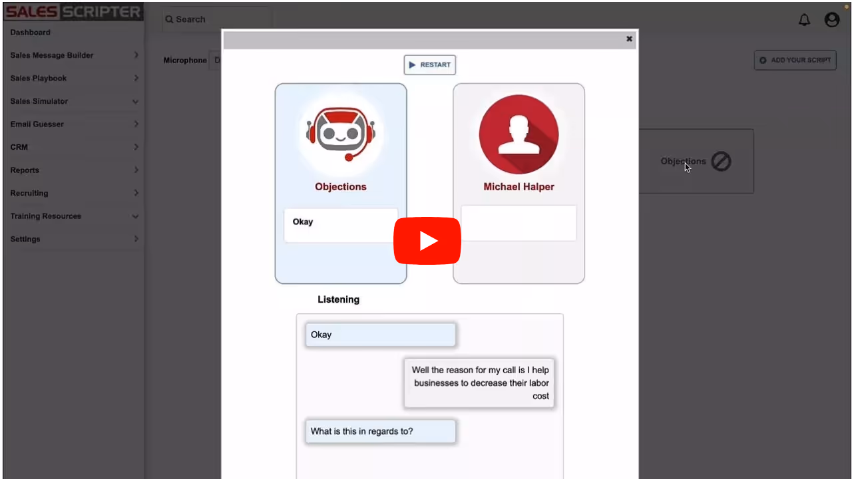Expand the Email Guesser chevron
This screenshot has width=852, height=479.
pos(136,124)
